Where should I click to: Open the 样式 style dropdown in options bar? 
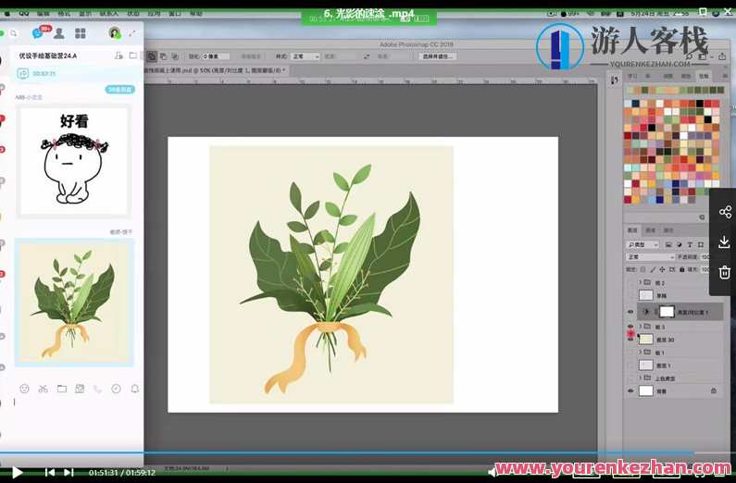305,56
